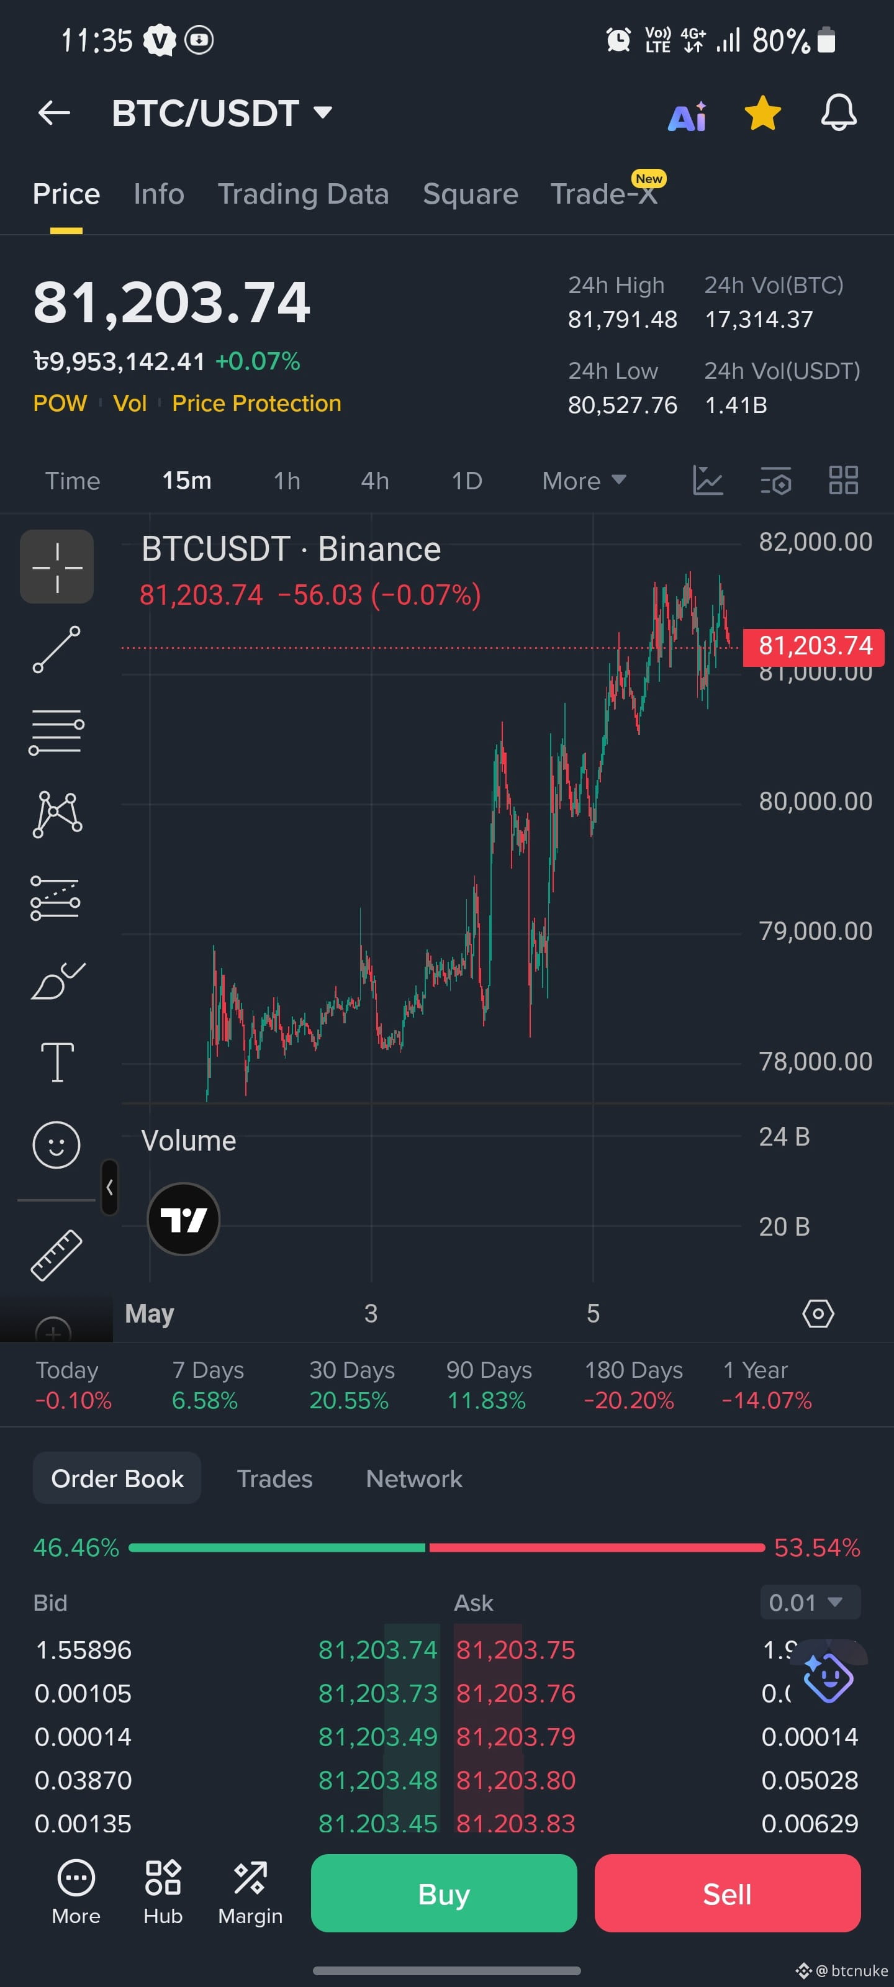This screenshot has width=894, height=1987.
Task: Select the brush drawing tool
Action: coord(58,980)
